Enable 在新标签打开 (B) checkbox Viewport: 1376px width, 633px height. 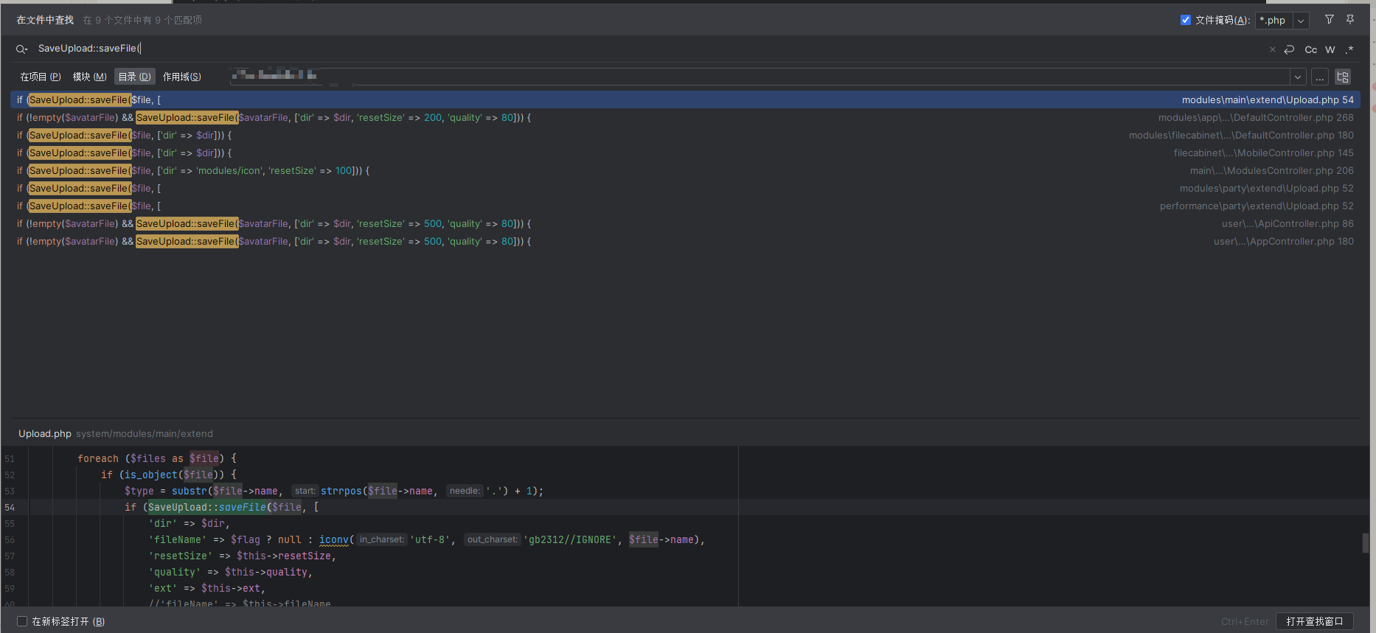(22, 621)
